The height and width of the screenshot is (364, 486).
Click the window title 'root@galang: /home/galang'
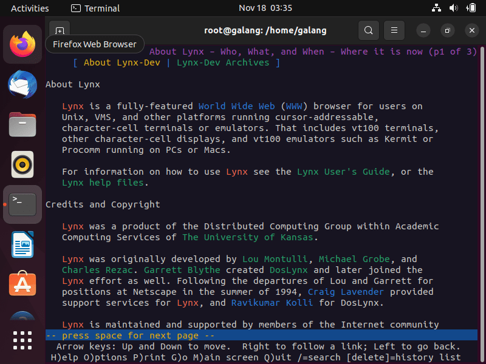coord(265,30)
